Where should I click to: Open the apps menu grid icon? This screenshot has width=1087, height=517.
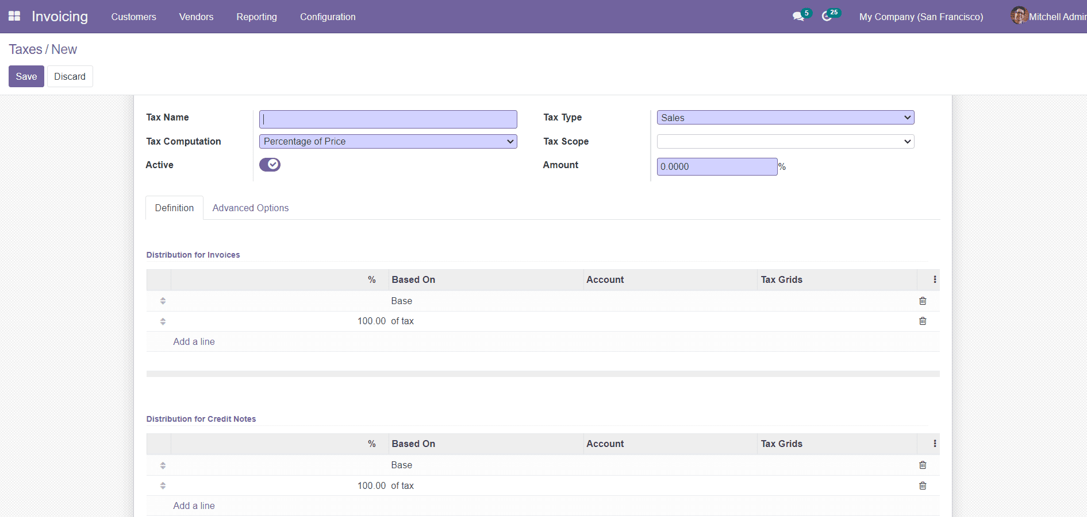14,16
